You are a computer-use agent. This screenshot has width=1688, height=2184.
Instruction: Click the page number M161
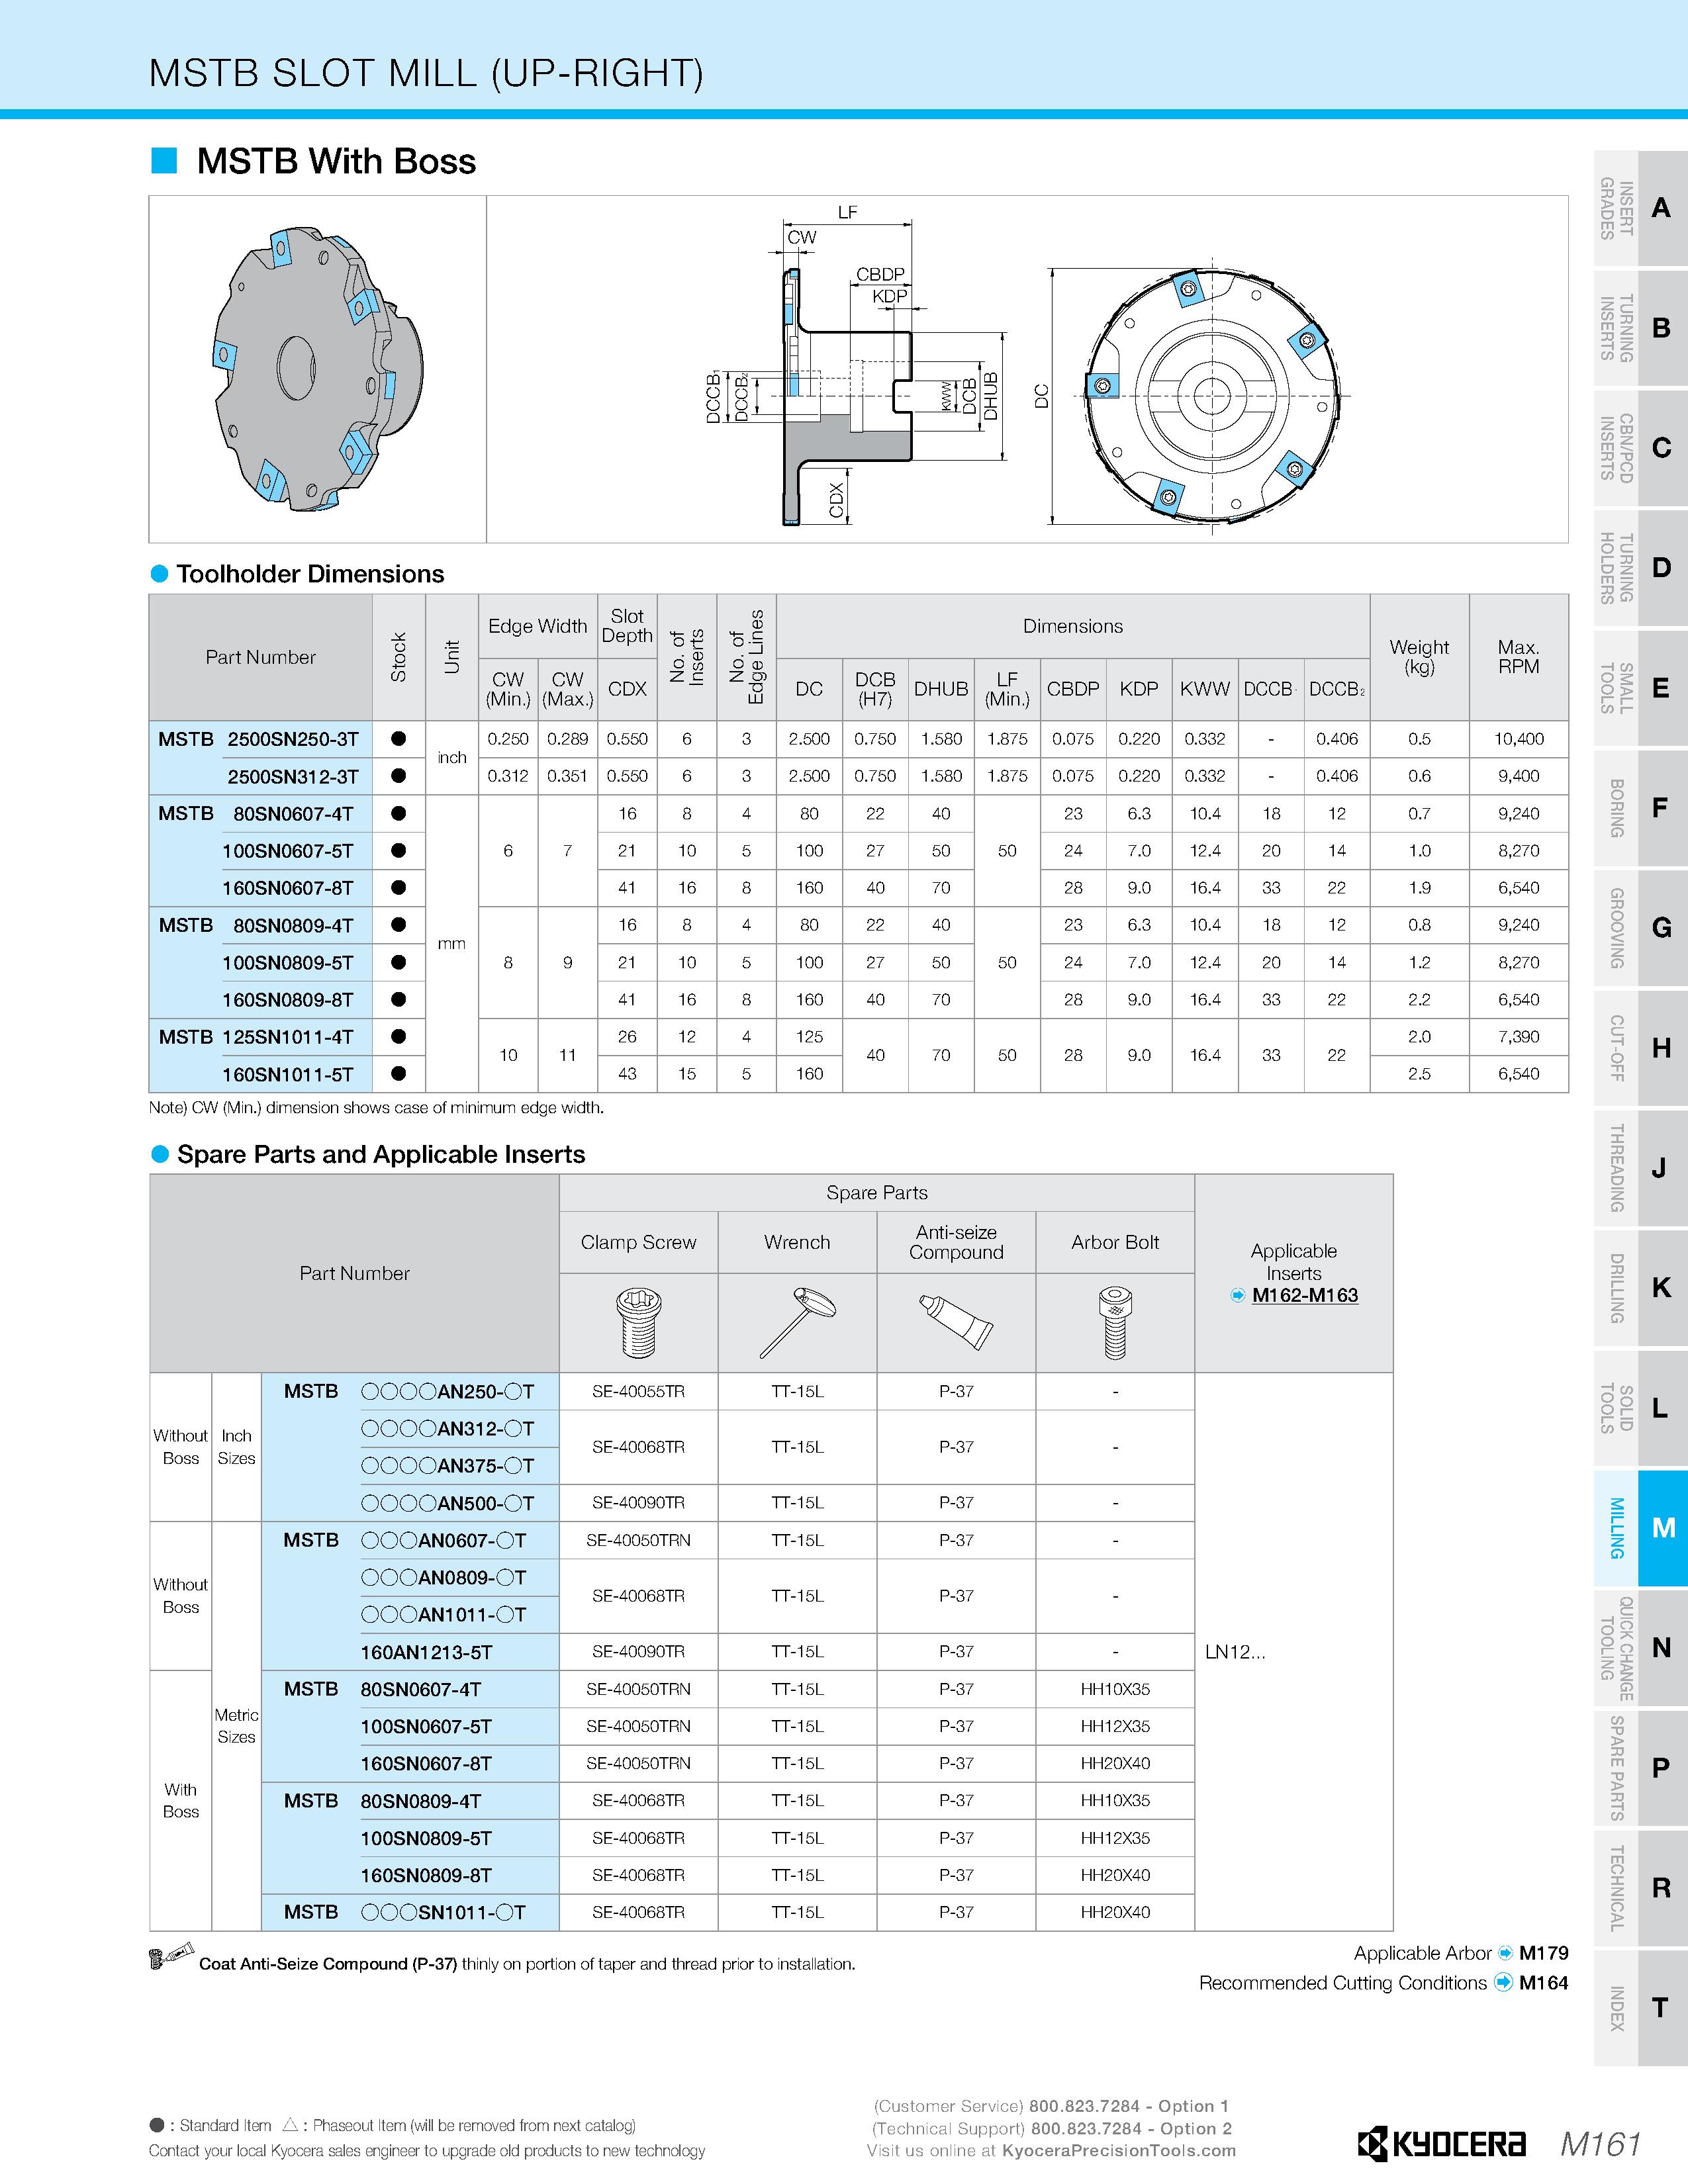tap(1600, 2145)
